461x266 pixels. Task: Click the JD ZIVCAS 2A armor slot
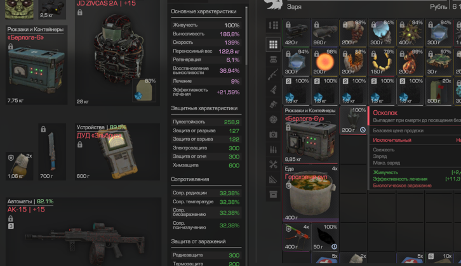(117, 53)
